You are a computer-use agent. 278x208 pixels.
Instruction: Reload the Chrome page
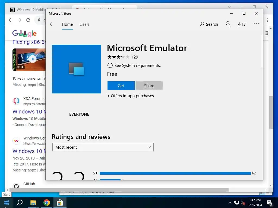click(28, 20)
